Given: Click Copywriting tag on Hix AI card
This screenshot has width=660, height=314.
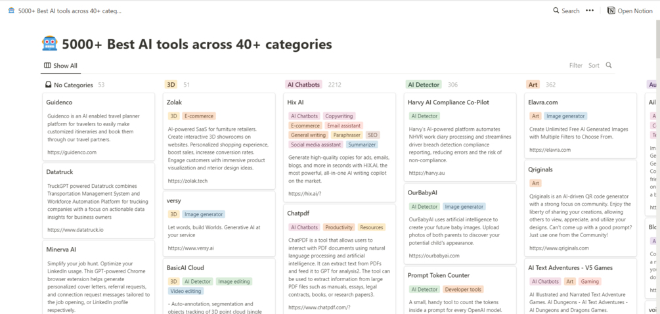Looking at the screenshot, I should click(x=340, y=116).
